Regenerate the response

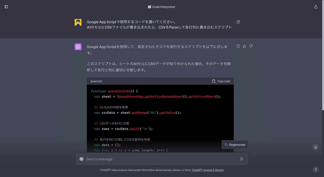(x=235, y=144)
